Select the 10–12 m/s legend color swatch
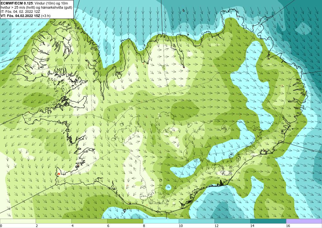 tap(196, 221)
